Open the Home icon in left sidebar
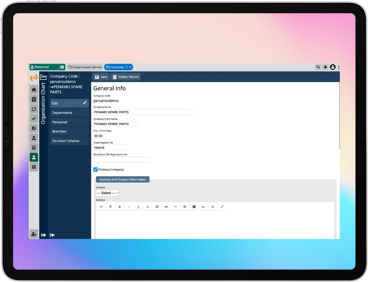 [x=34, y=89]
